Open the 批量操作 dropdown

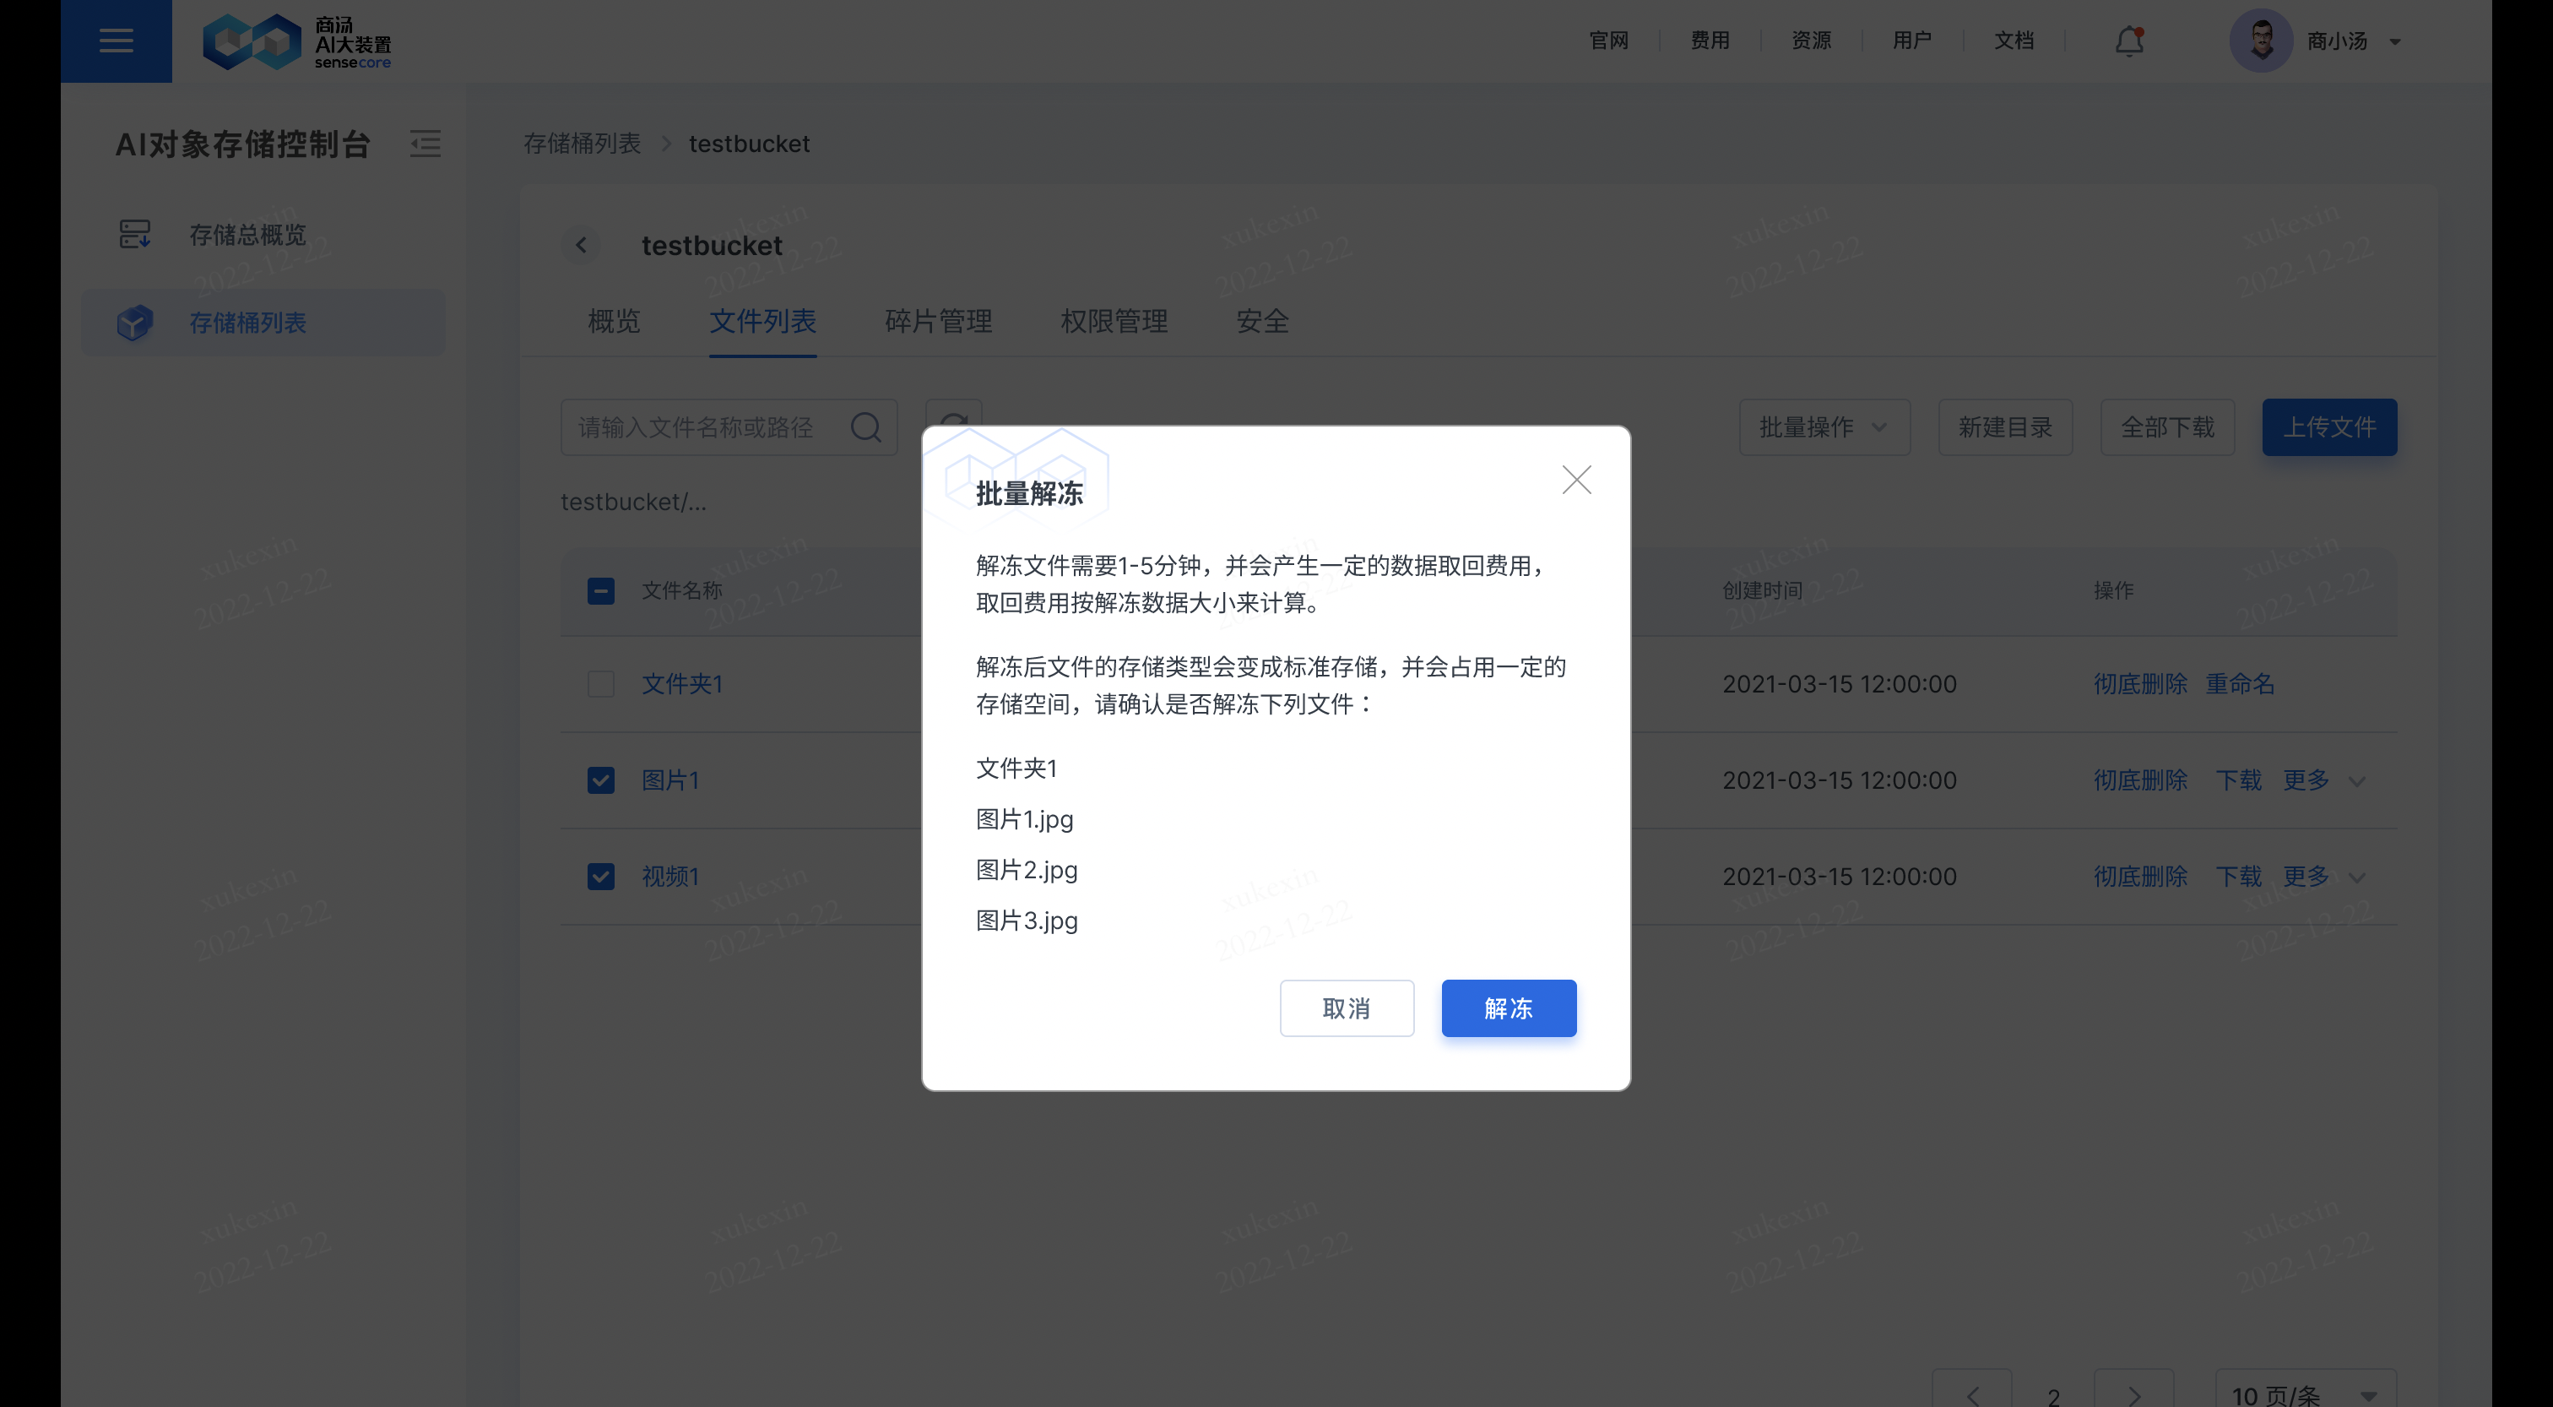tap(1824, 426)
